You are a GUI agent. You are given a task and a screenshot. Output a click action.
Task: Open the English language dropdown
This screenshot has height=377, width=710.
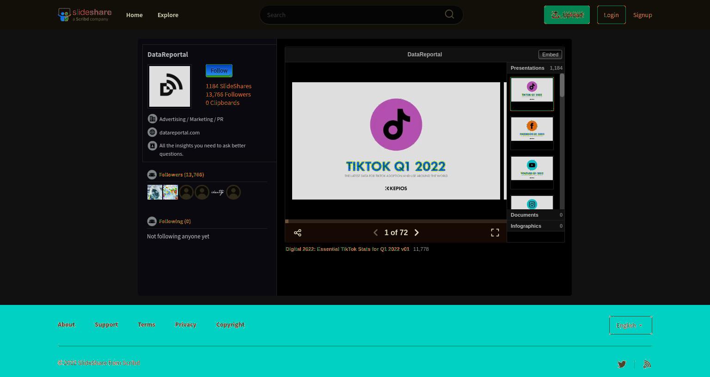[x=630, y=325]
